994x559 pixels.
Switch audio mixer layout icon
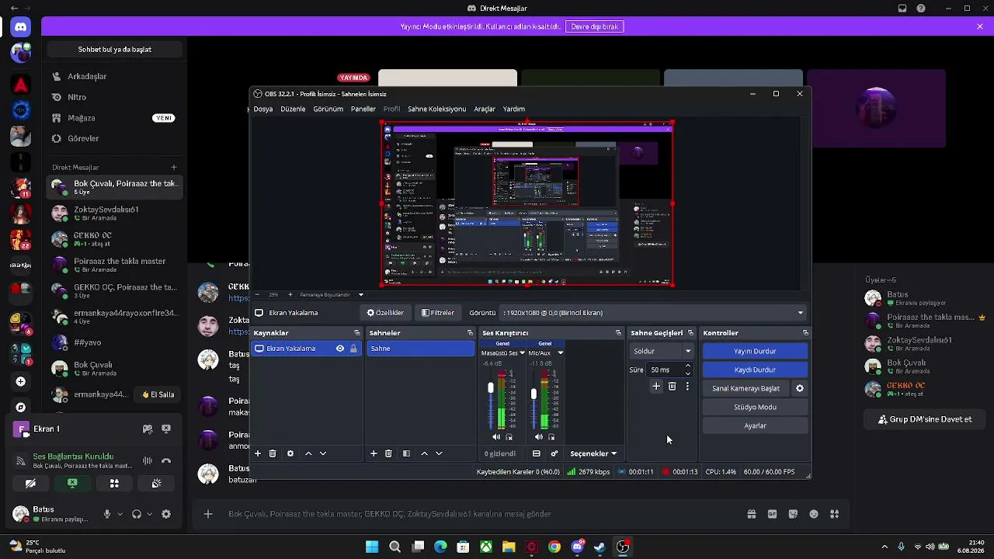(537, 453)
